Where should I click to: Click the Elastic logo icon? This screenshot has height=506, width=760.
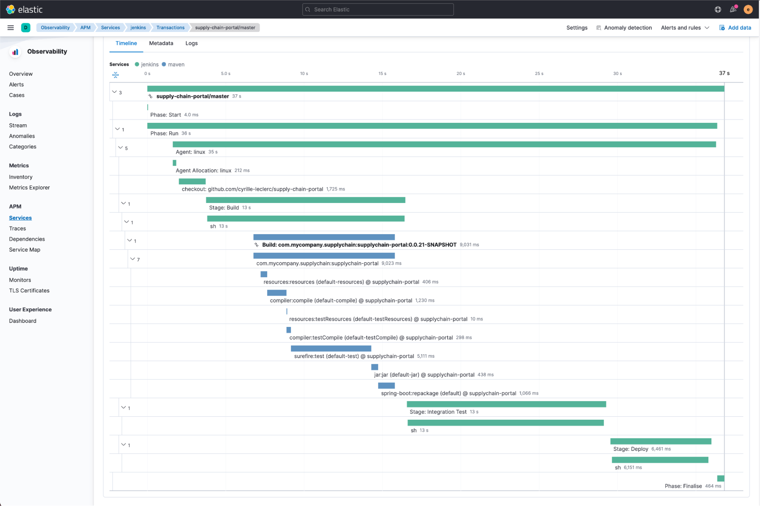pos(11,9)
